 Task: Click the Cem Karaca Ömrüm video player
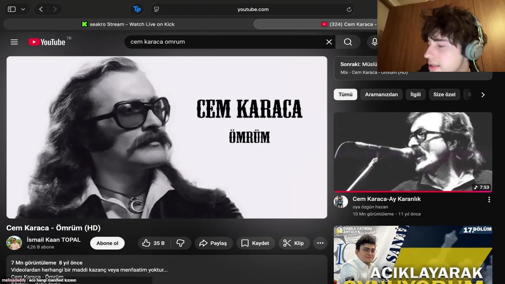coord(167,137)
